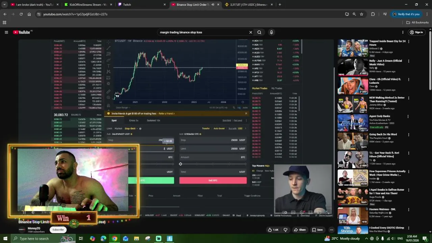Sign in to YouTube

point(416,32)
